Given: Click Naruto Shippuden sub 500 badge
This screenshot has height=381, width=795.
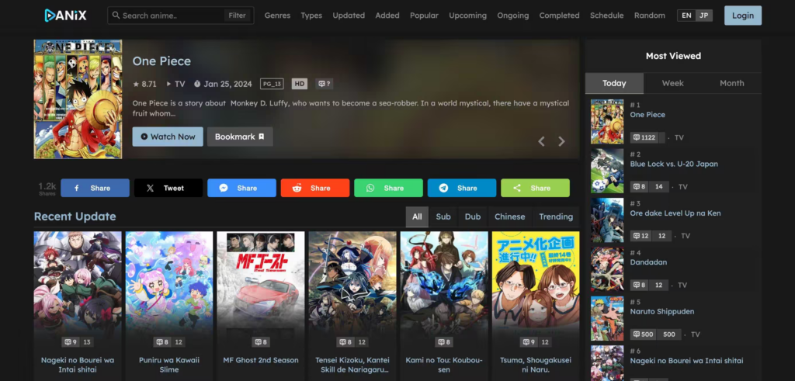Looking at the screenshot, I should coord(644,334).
